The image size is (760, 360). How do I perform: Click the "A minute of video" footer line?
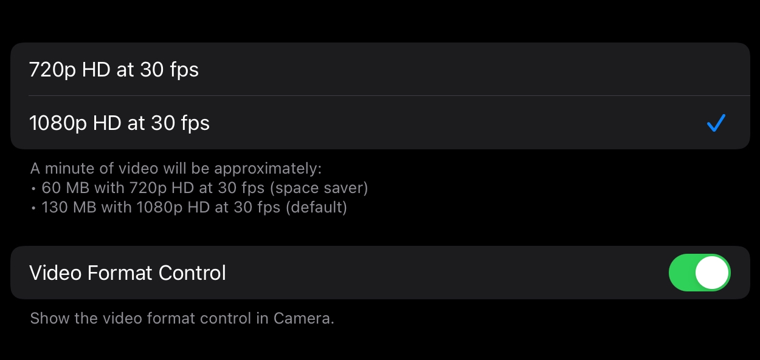[x=176, y=168]
